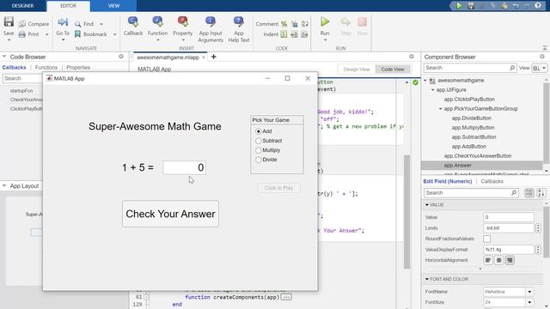Click the smart Indent icon
This screenshot has width=550, height=309.
(x=284, y=34)
